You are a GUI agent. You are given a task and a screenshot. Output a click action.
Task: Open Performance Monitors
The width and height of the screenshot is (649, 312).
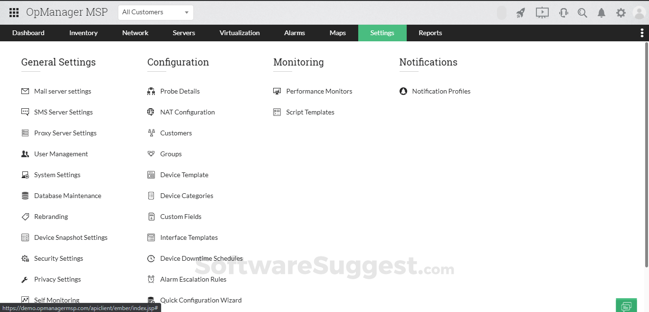tap(319, 91)
